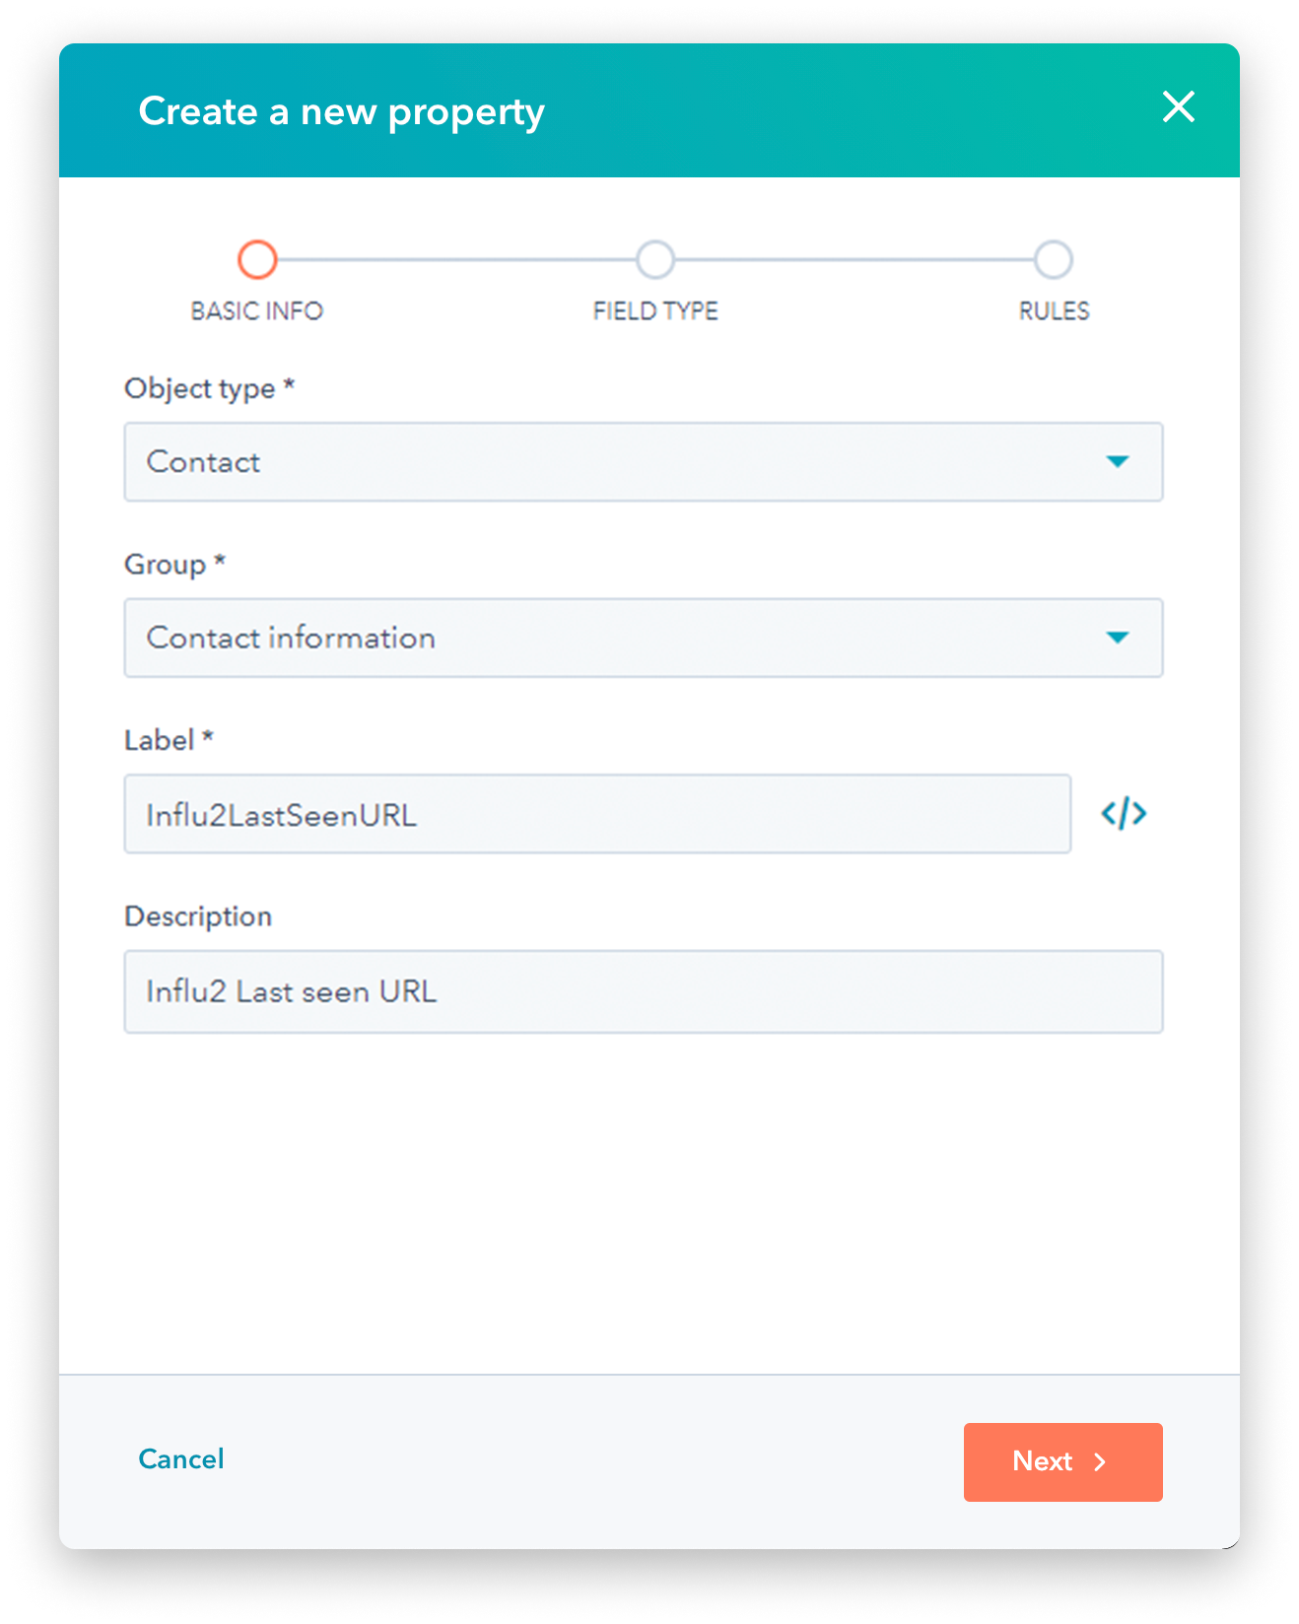Select the Basic Info step circle
The height and width of the screenshot is (1624, 1299).
(257, 260)
